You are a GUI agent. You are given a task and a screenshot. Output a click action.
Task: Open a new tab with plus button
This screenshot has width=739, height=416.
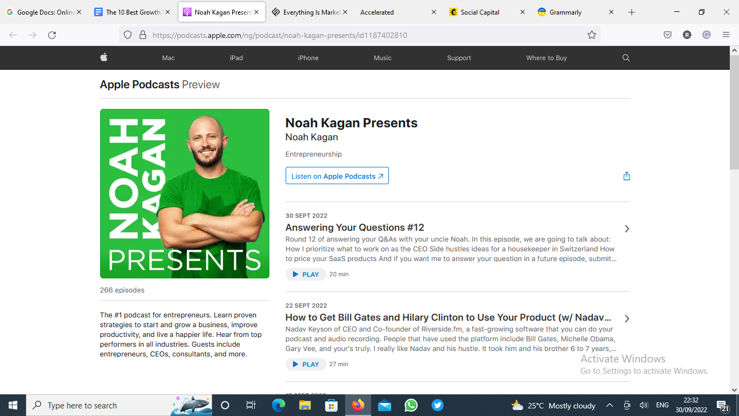(x=631, y=12)
